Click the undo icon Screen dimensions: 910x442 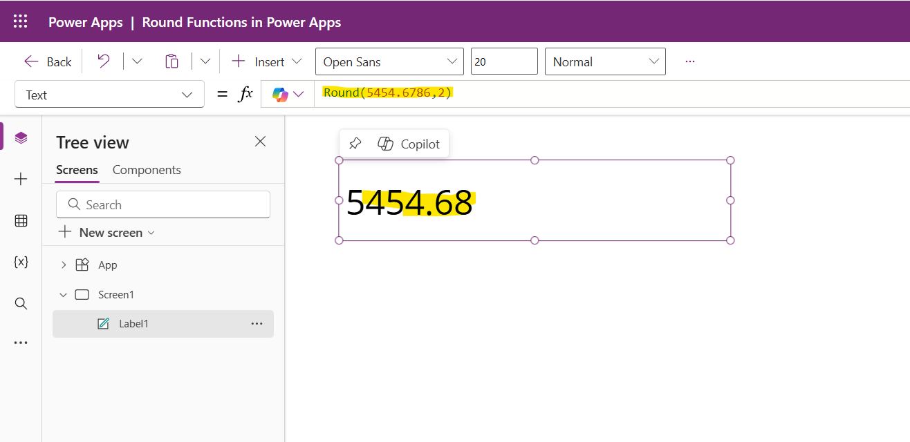pos(102,61)
